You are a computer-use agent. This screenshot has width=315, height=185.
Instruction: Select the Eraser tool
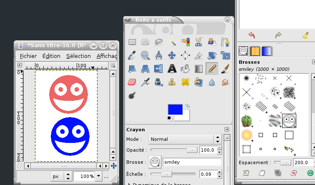coord(132,82)
